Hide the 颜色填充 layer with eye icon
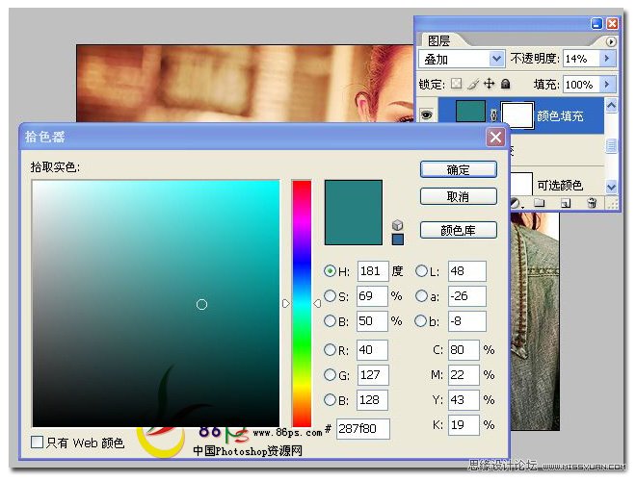This screenshot has width=636, height=481. [426, 115]
